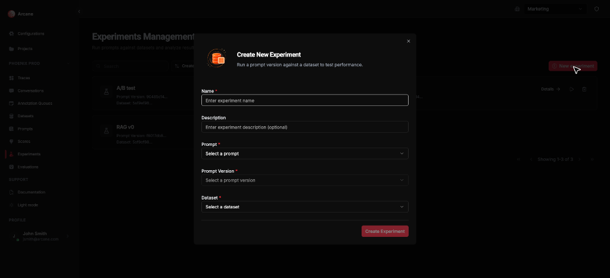Click the Projects folder icon
Viewport: 610px width, 278px height.
11,49
